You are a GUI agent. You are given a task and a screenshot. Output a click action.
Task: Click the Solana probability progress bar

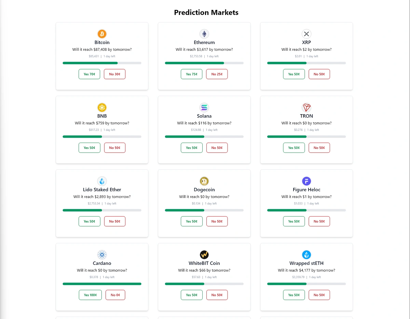204,136
